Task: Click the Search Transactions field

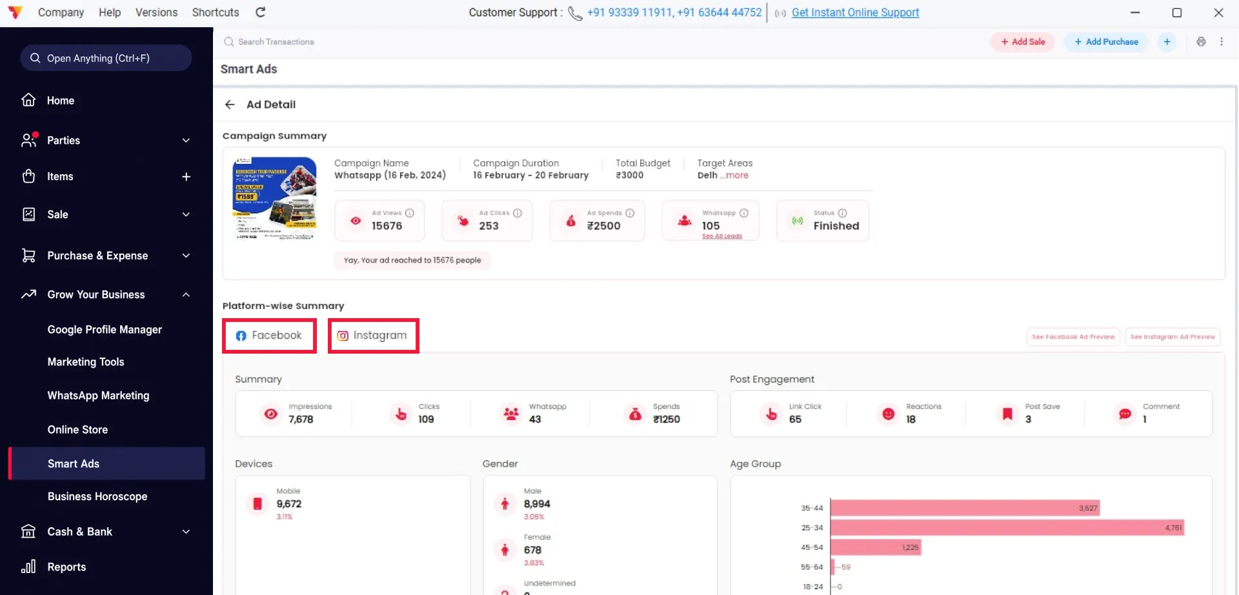Action: tap(276, 42)
